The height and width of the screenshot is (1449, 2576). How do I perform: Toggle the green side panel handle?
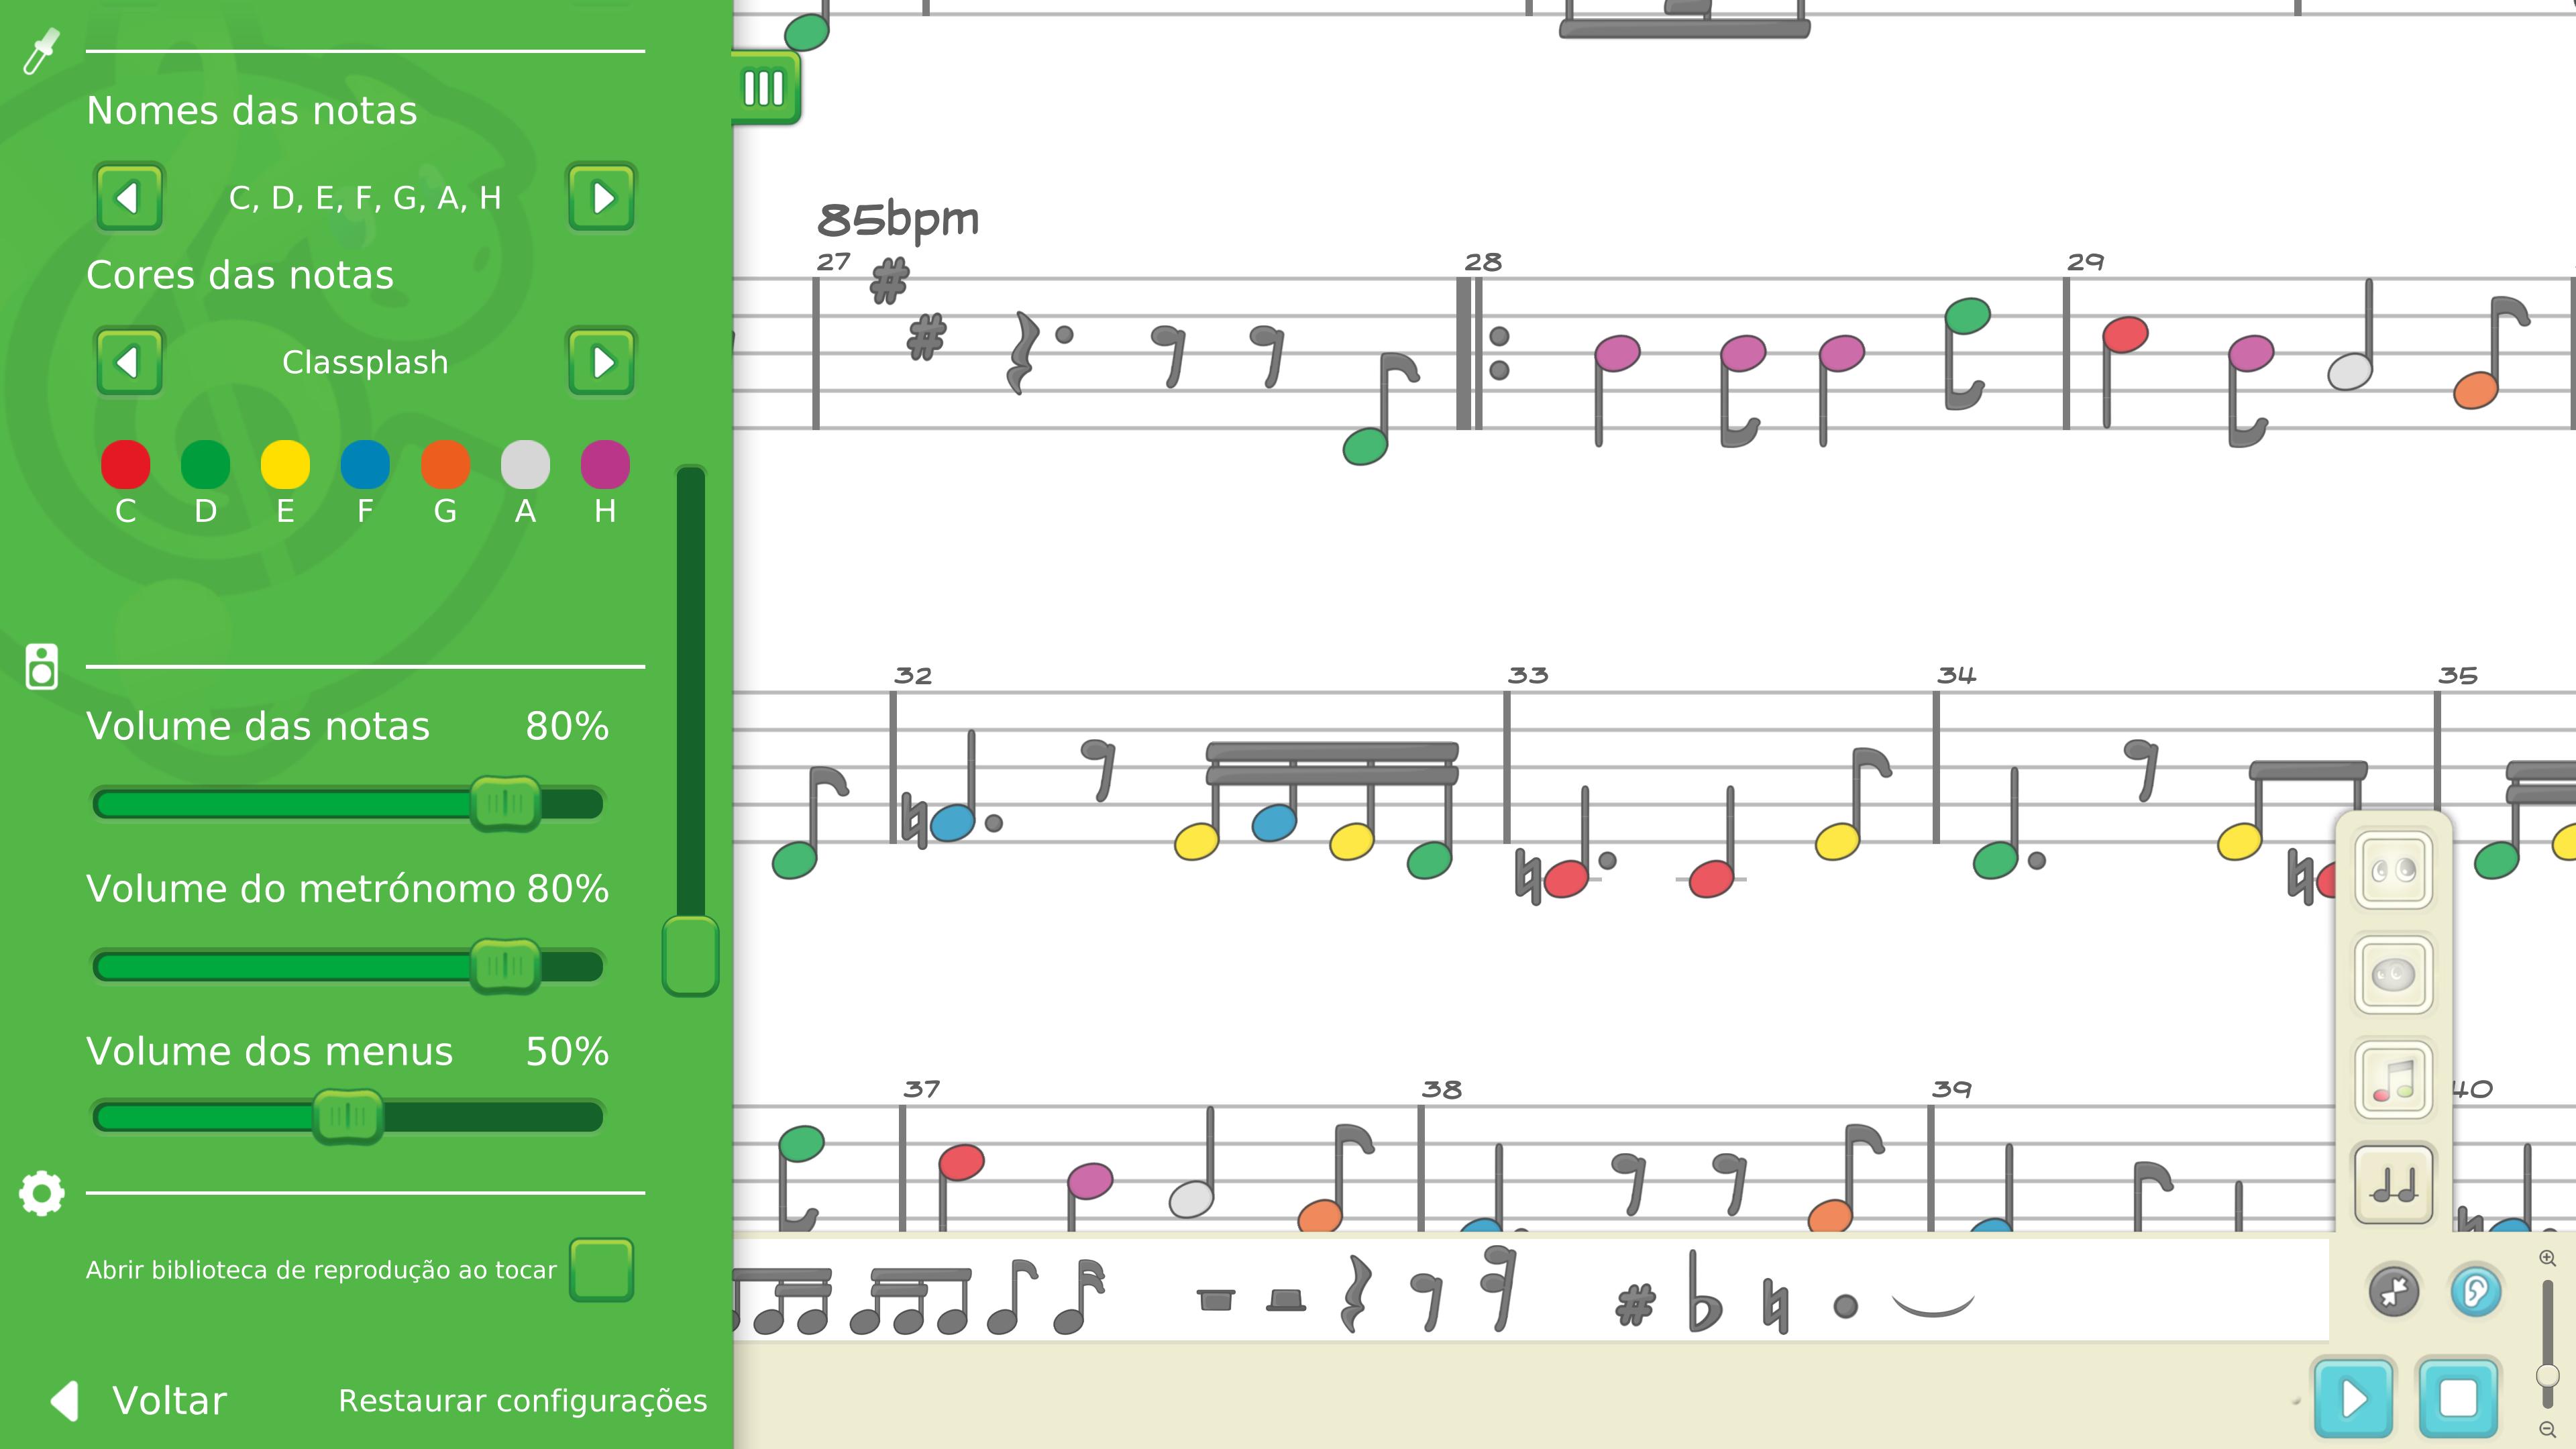[765, 88]
